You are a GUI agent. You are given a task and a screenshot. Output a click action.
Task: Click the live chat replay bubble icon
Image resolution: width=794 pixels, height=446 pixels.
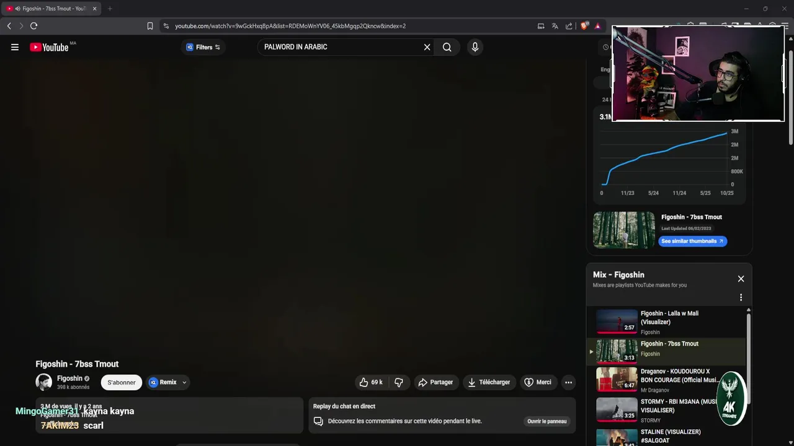[x=318, y=421]
